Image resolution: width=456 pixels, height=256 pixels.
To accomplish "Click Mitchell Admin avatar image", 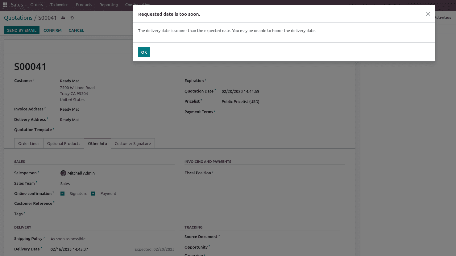I will (x=63, y=173).
